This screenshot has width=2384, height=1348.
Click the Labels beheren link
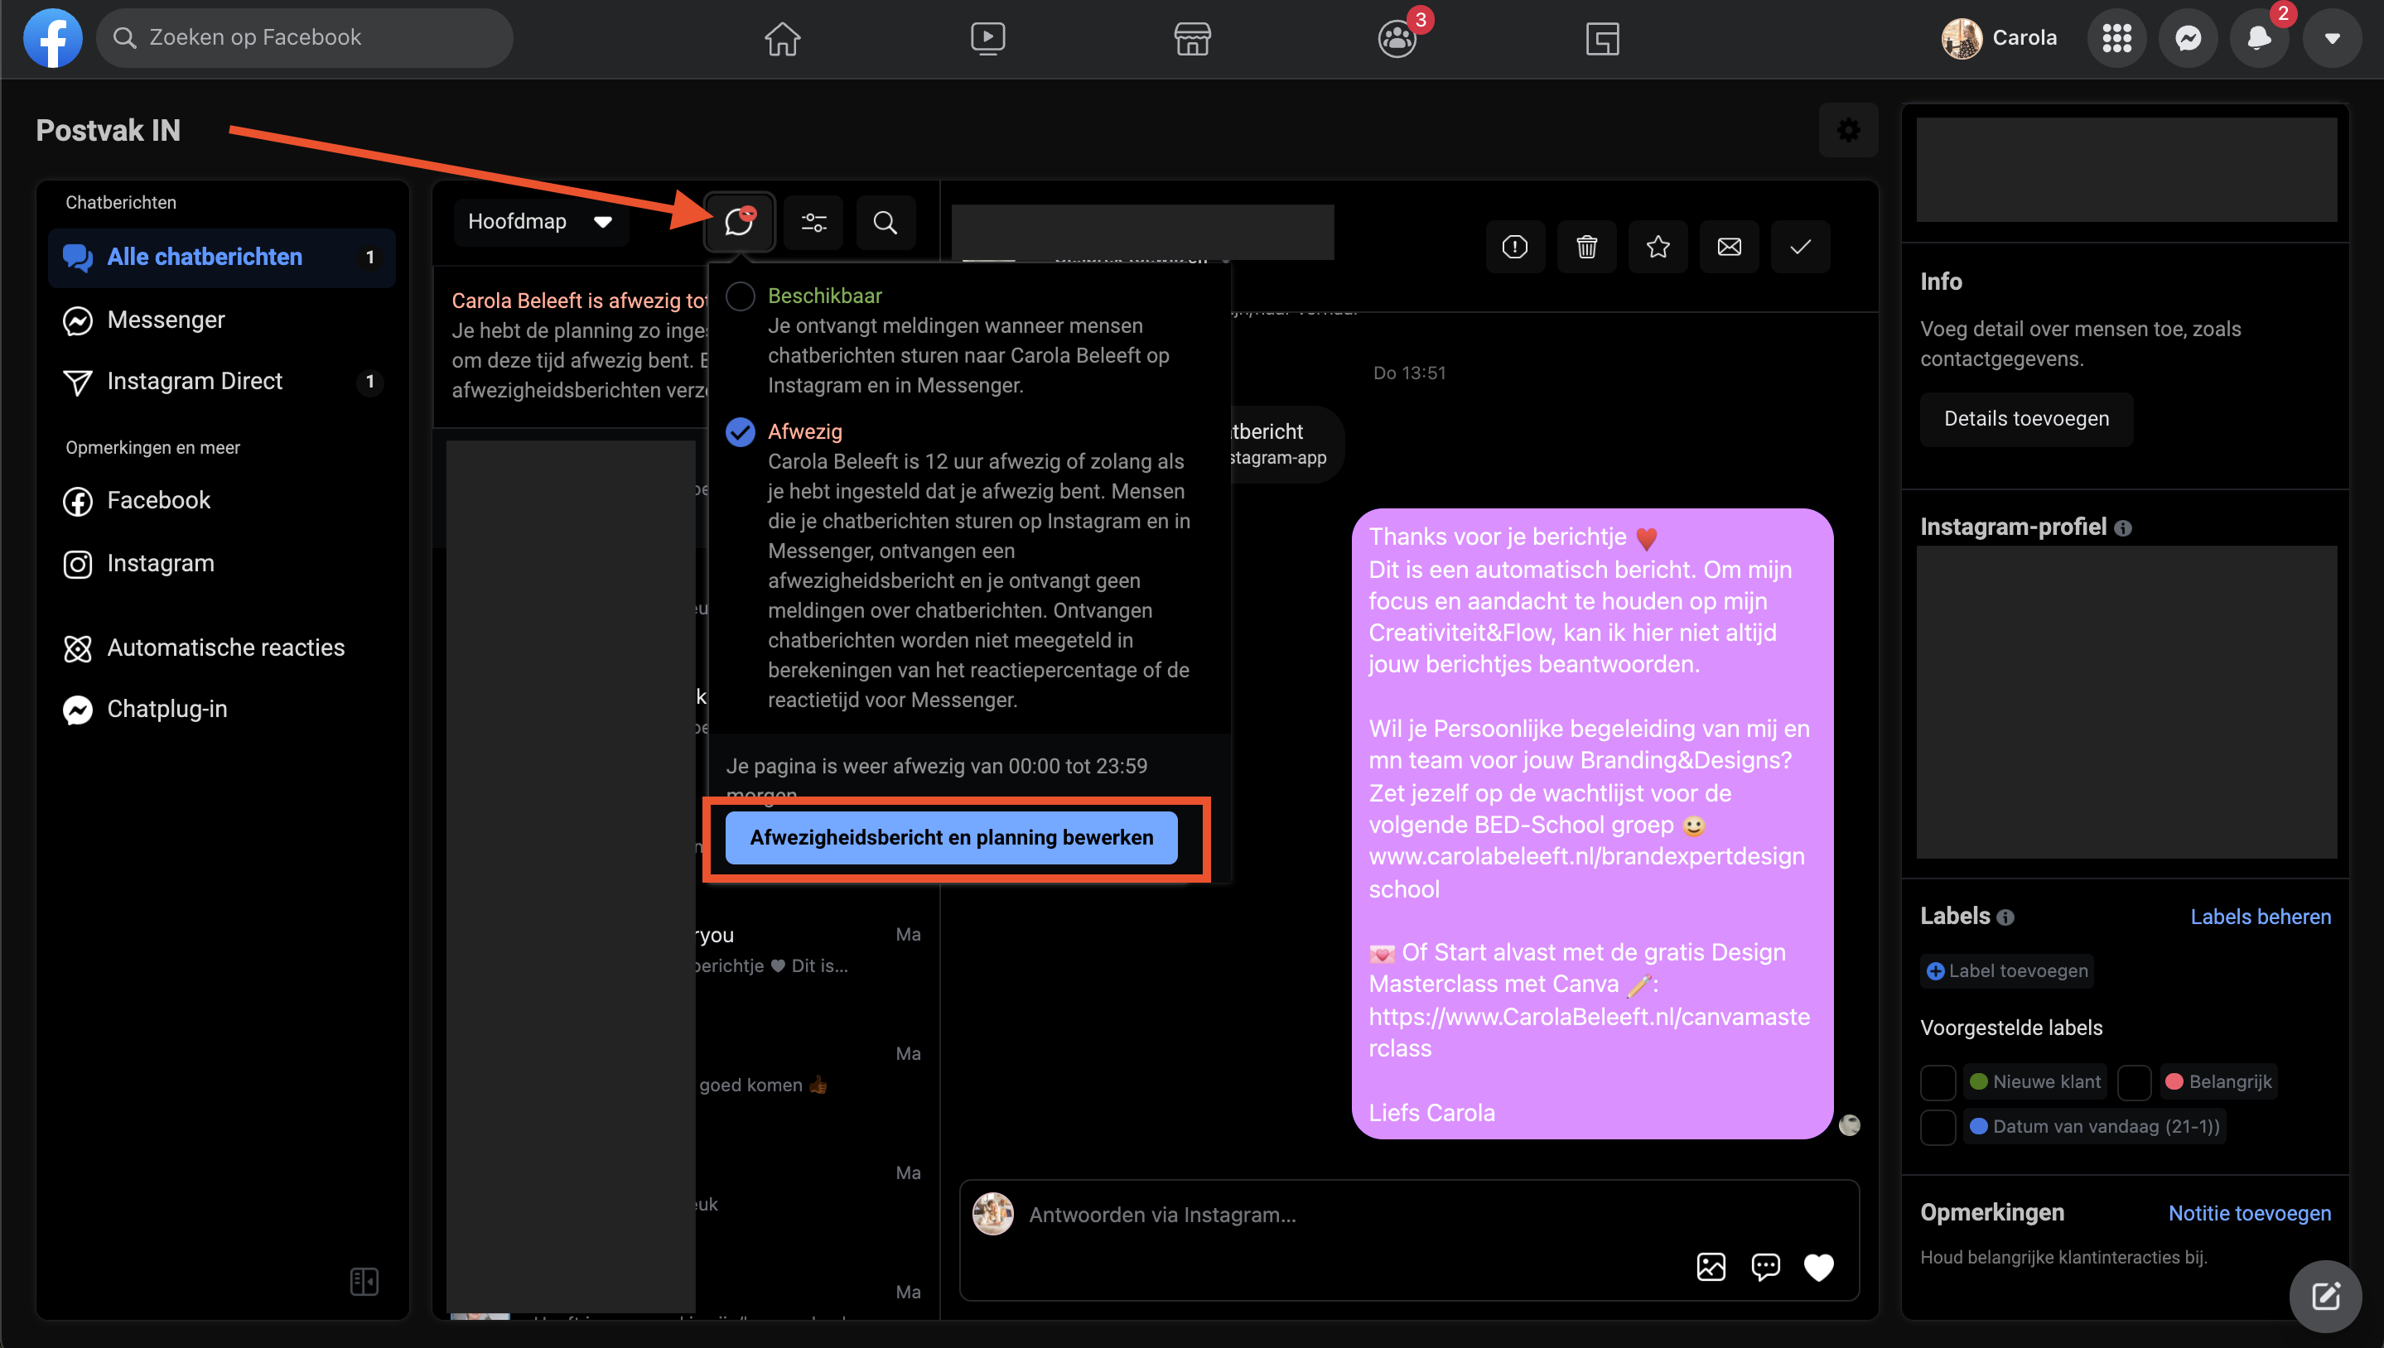pos(2260,917)
